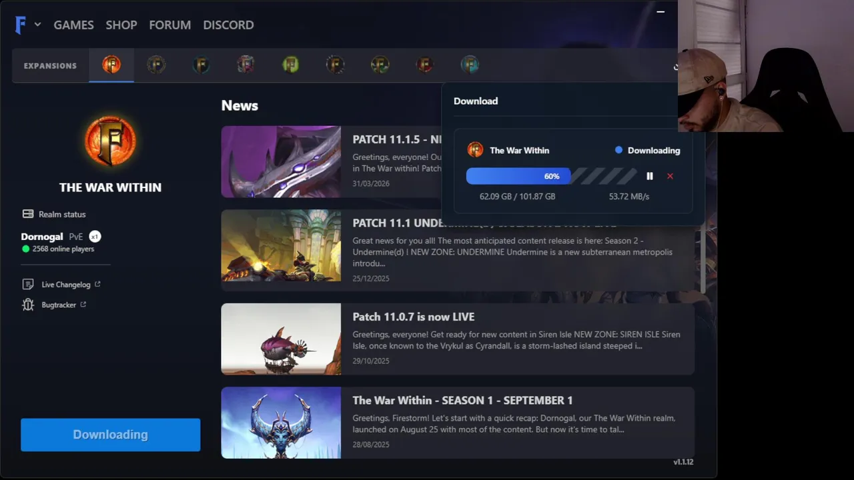Image resolution: width=854 pixels, height=480 pixels.
Task: Click external link icon beside Bugtracker
Action: tap(83, 304)
